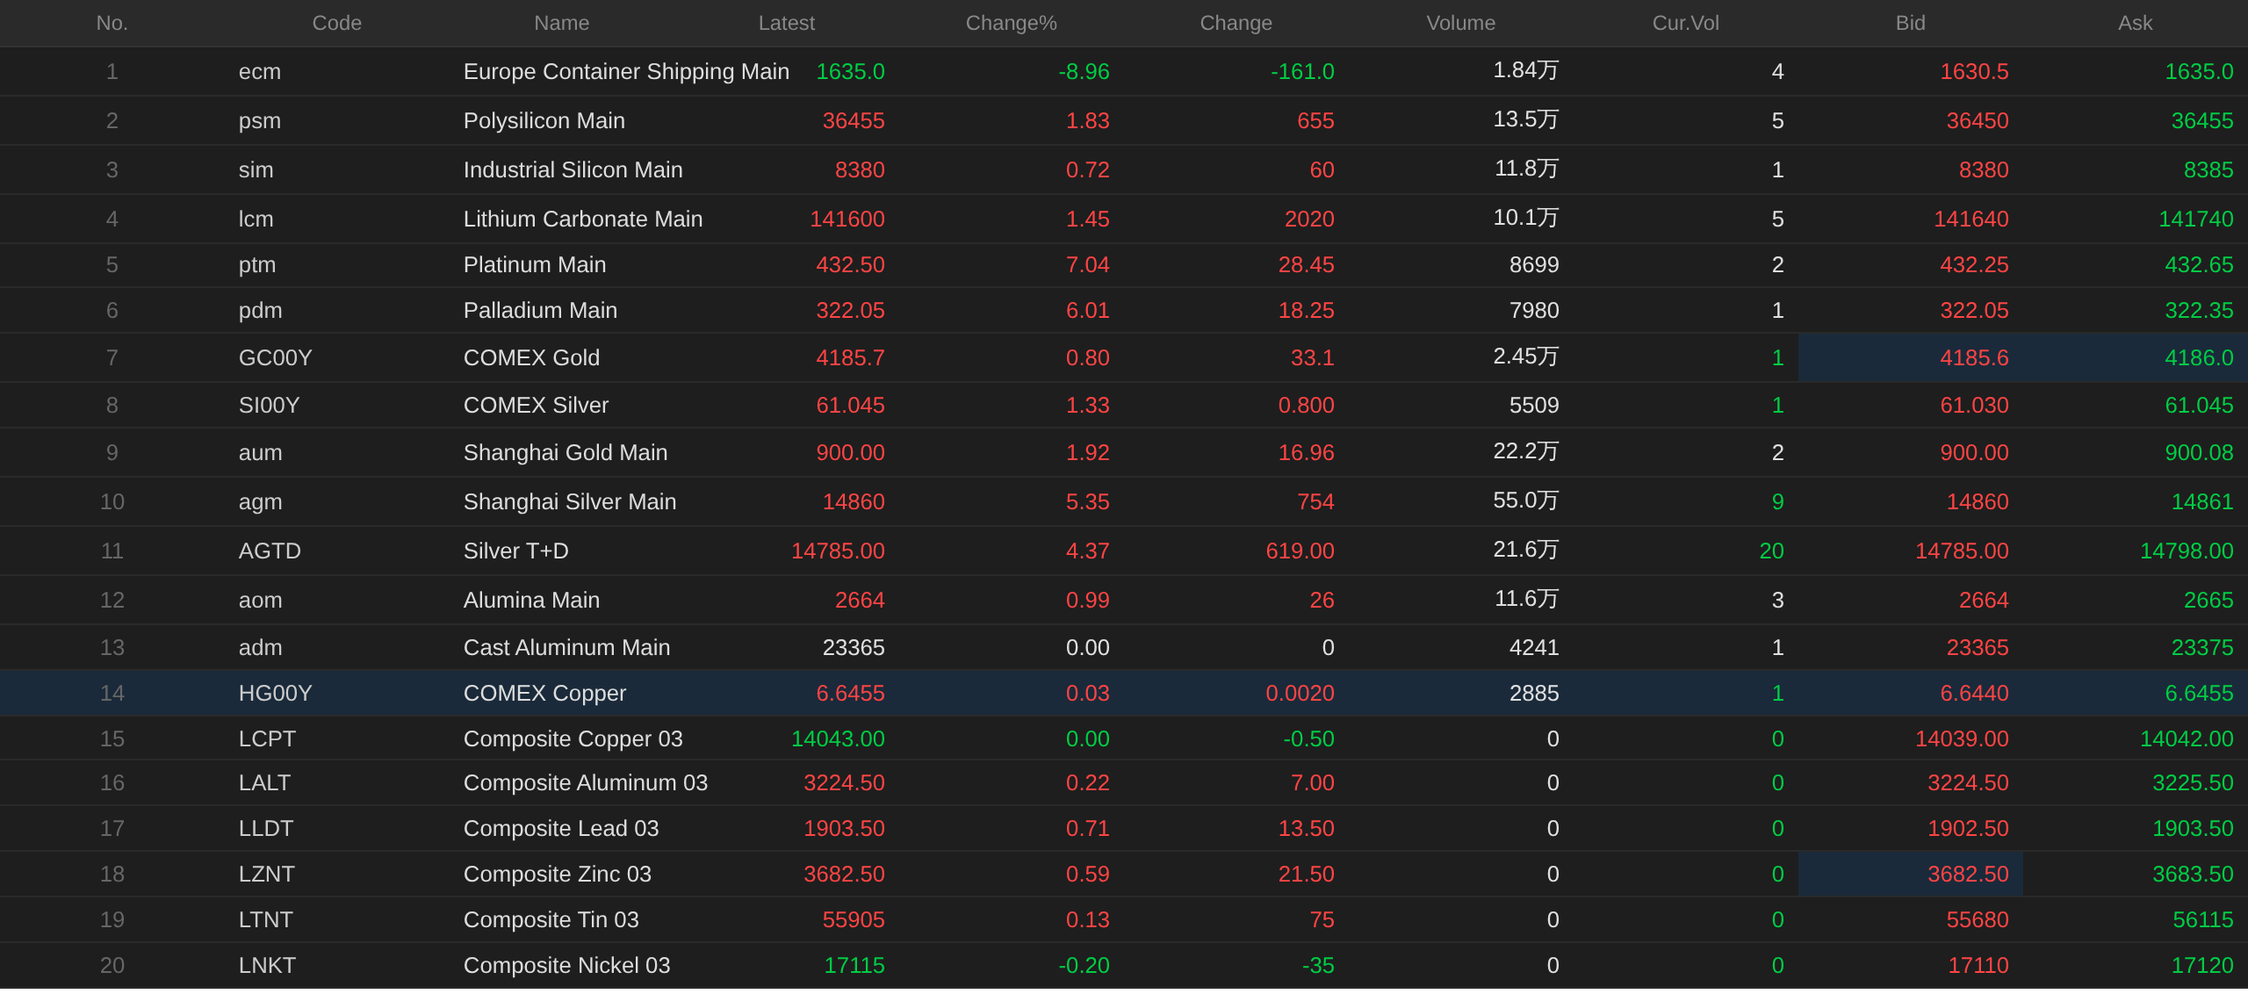
Task: Select Composite Copper 03 row
Action: click(x=1124, y=738)
